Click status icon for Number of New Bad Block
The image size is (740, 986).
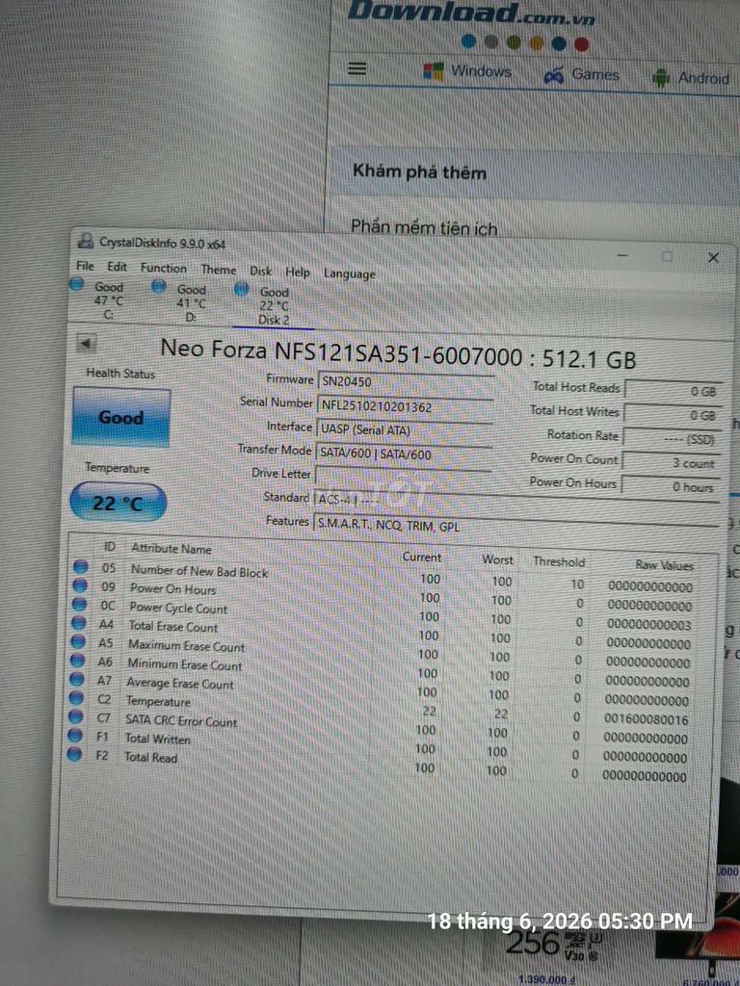81,566
